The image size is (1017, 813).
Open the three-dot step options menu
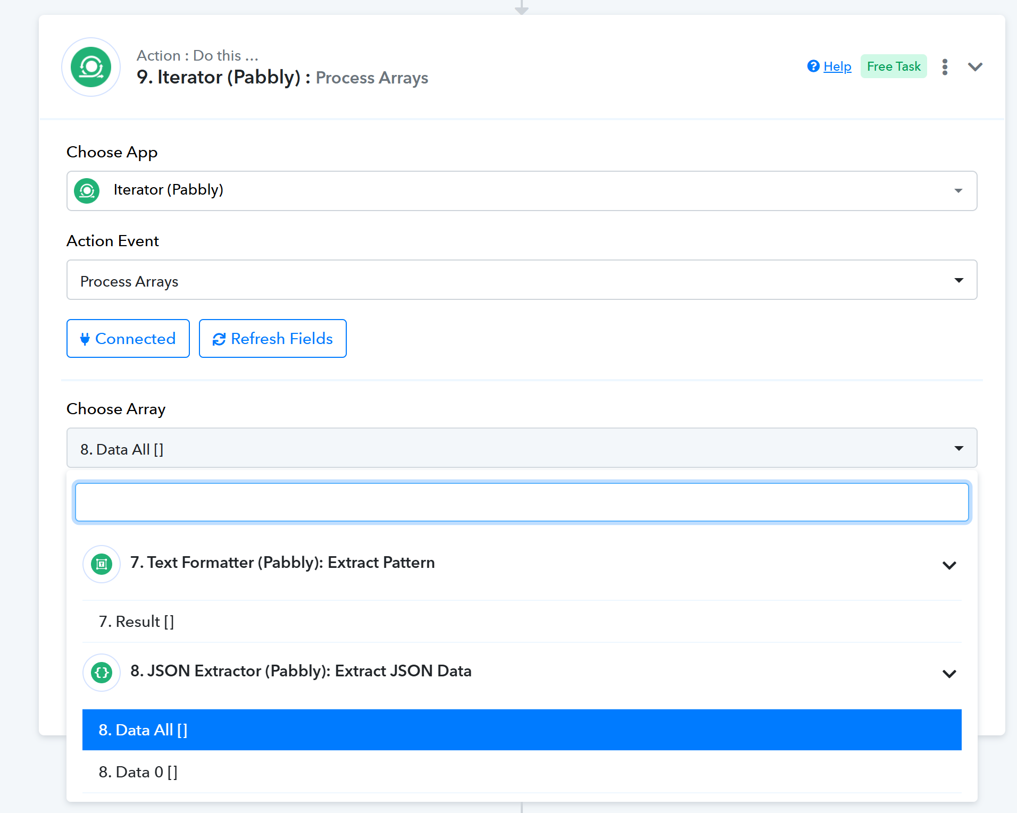(945, 67)
